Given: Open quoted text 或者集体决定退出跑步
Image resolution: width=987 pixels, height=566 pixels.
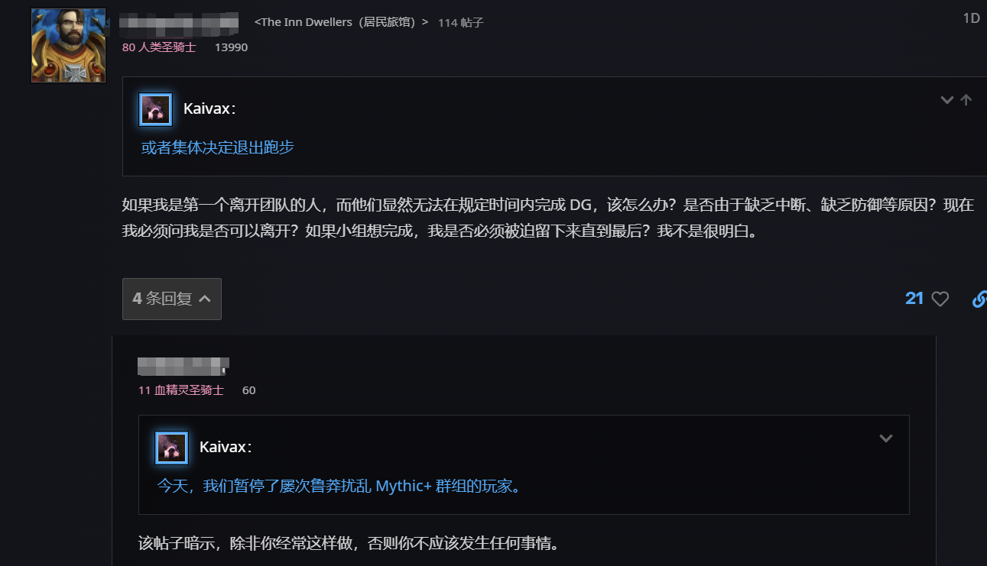Looking at the screenshot, I should tap(218, 148).
